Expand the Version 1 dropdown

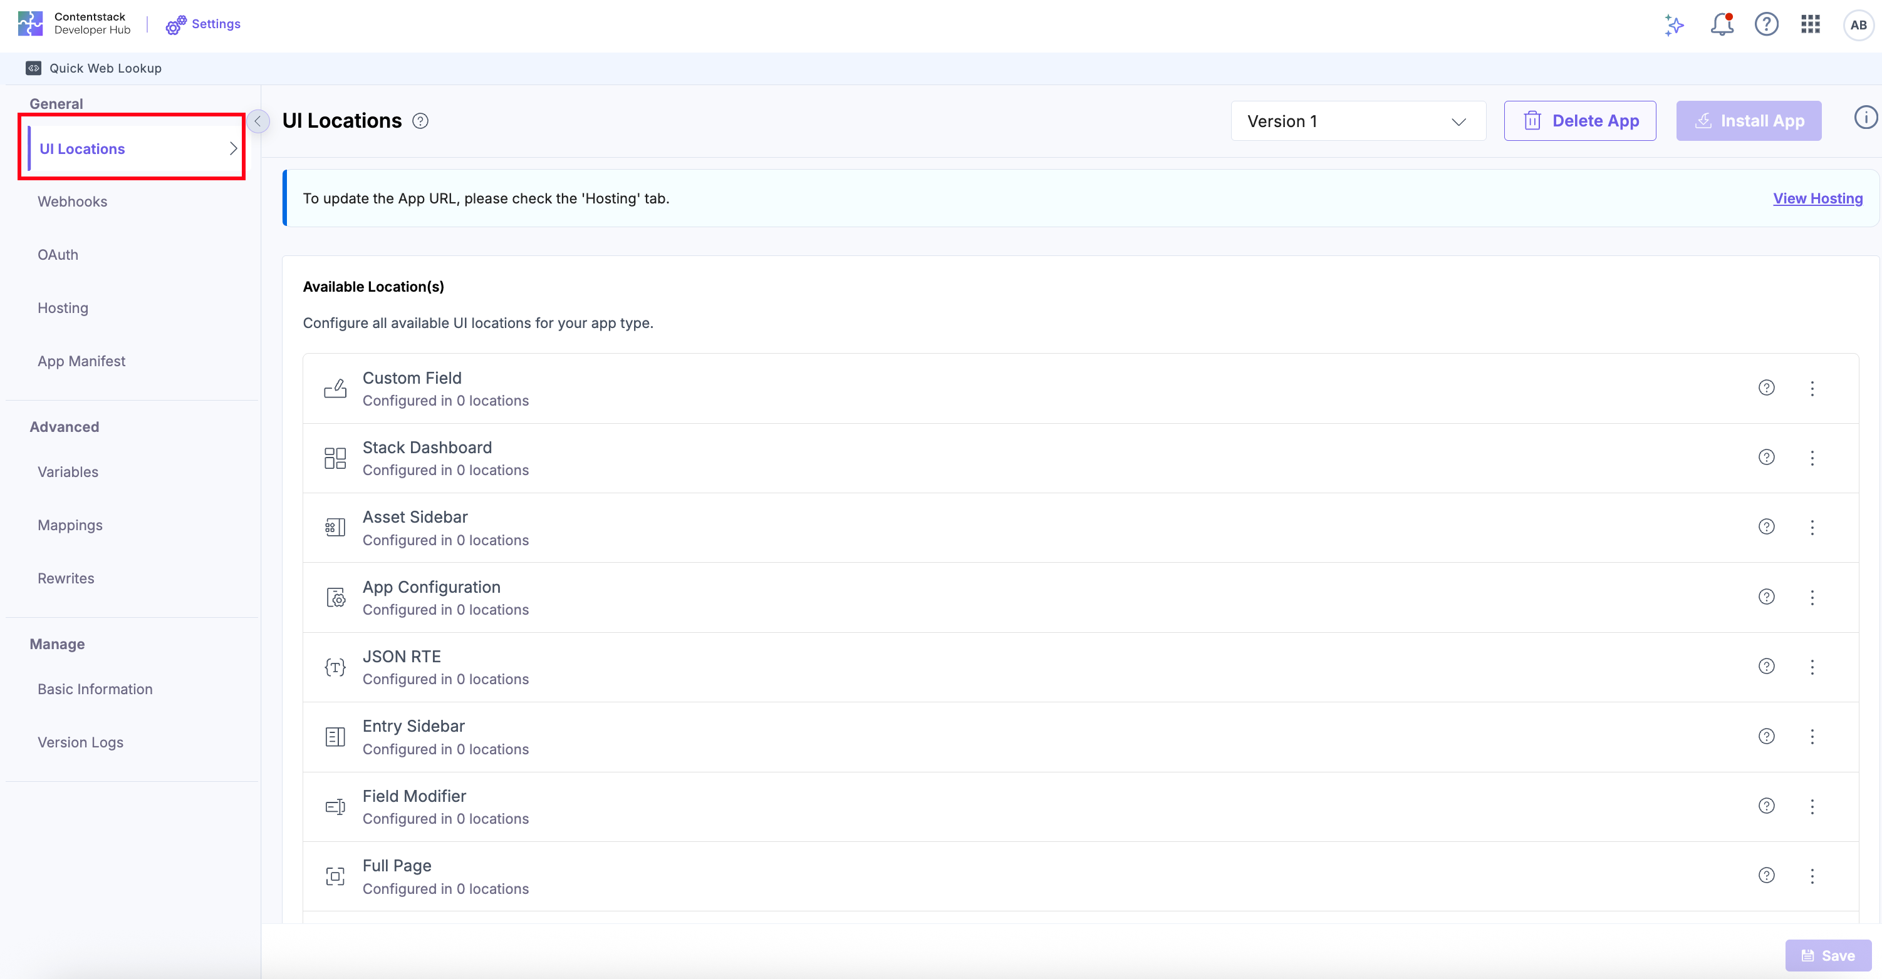[1358, 121]
